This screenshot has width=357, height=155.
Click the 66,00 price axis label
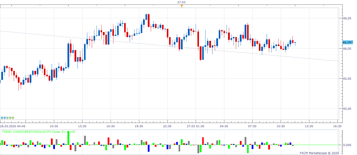tap(347, 48)
